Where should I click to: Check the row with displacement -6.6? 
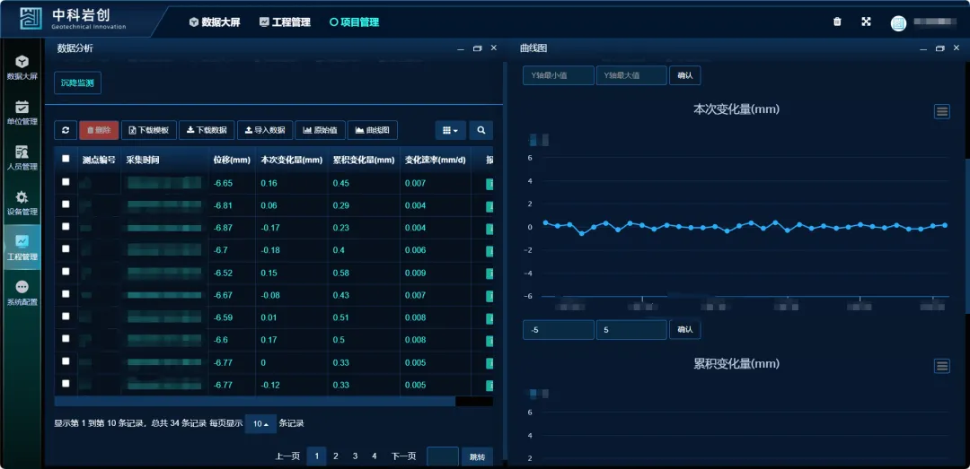point(66,339)
